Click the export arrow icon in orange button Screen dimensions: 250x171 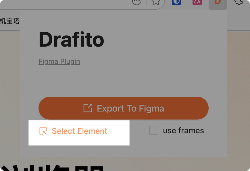[88, 108]
